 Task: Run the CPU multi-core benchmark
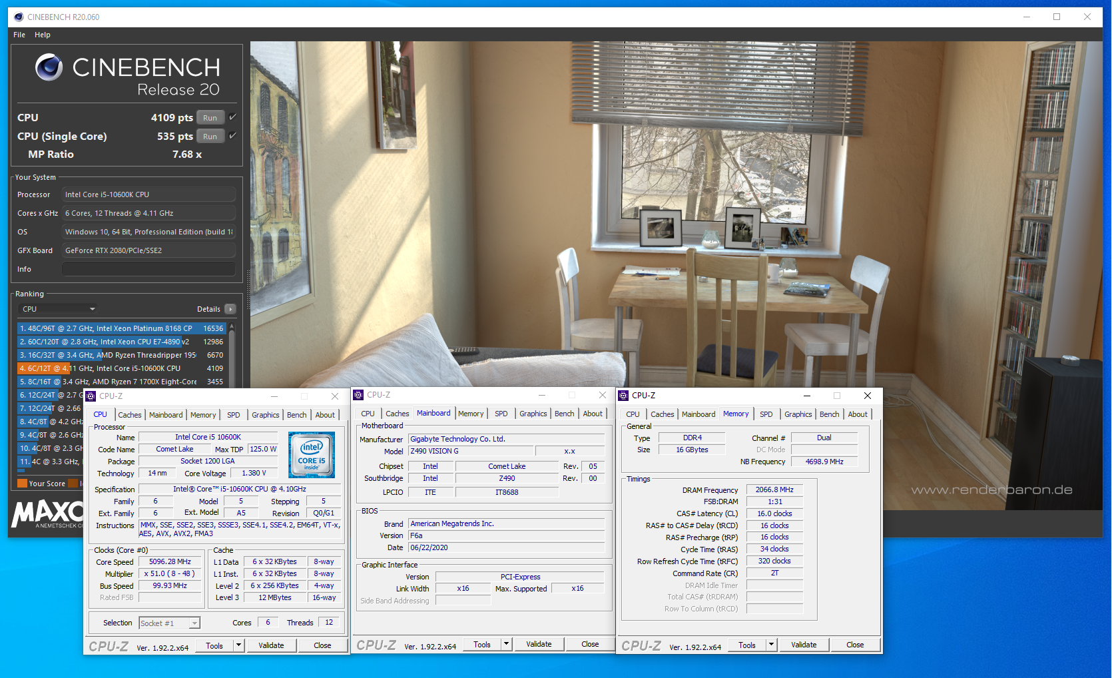(x=210, y=118)
